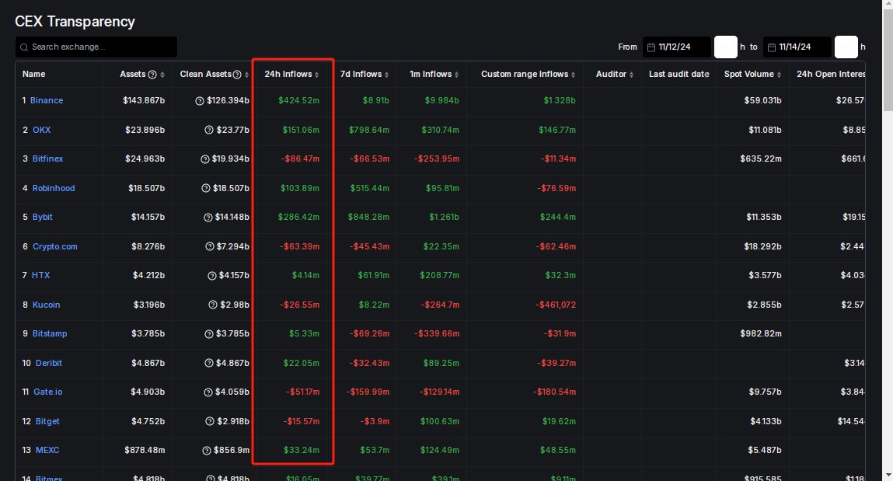Click the Assets column help icon
893x481 pixels.
tap(152, 75)
